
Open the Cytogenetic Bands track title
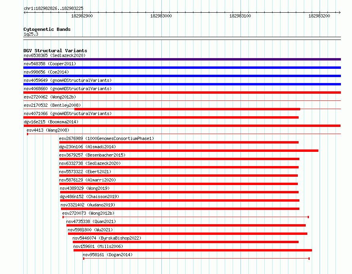pyautogui.click(x=47, y=29)
